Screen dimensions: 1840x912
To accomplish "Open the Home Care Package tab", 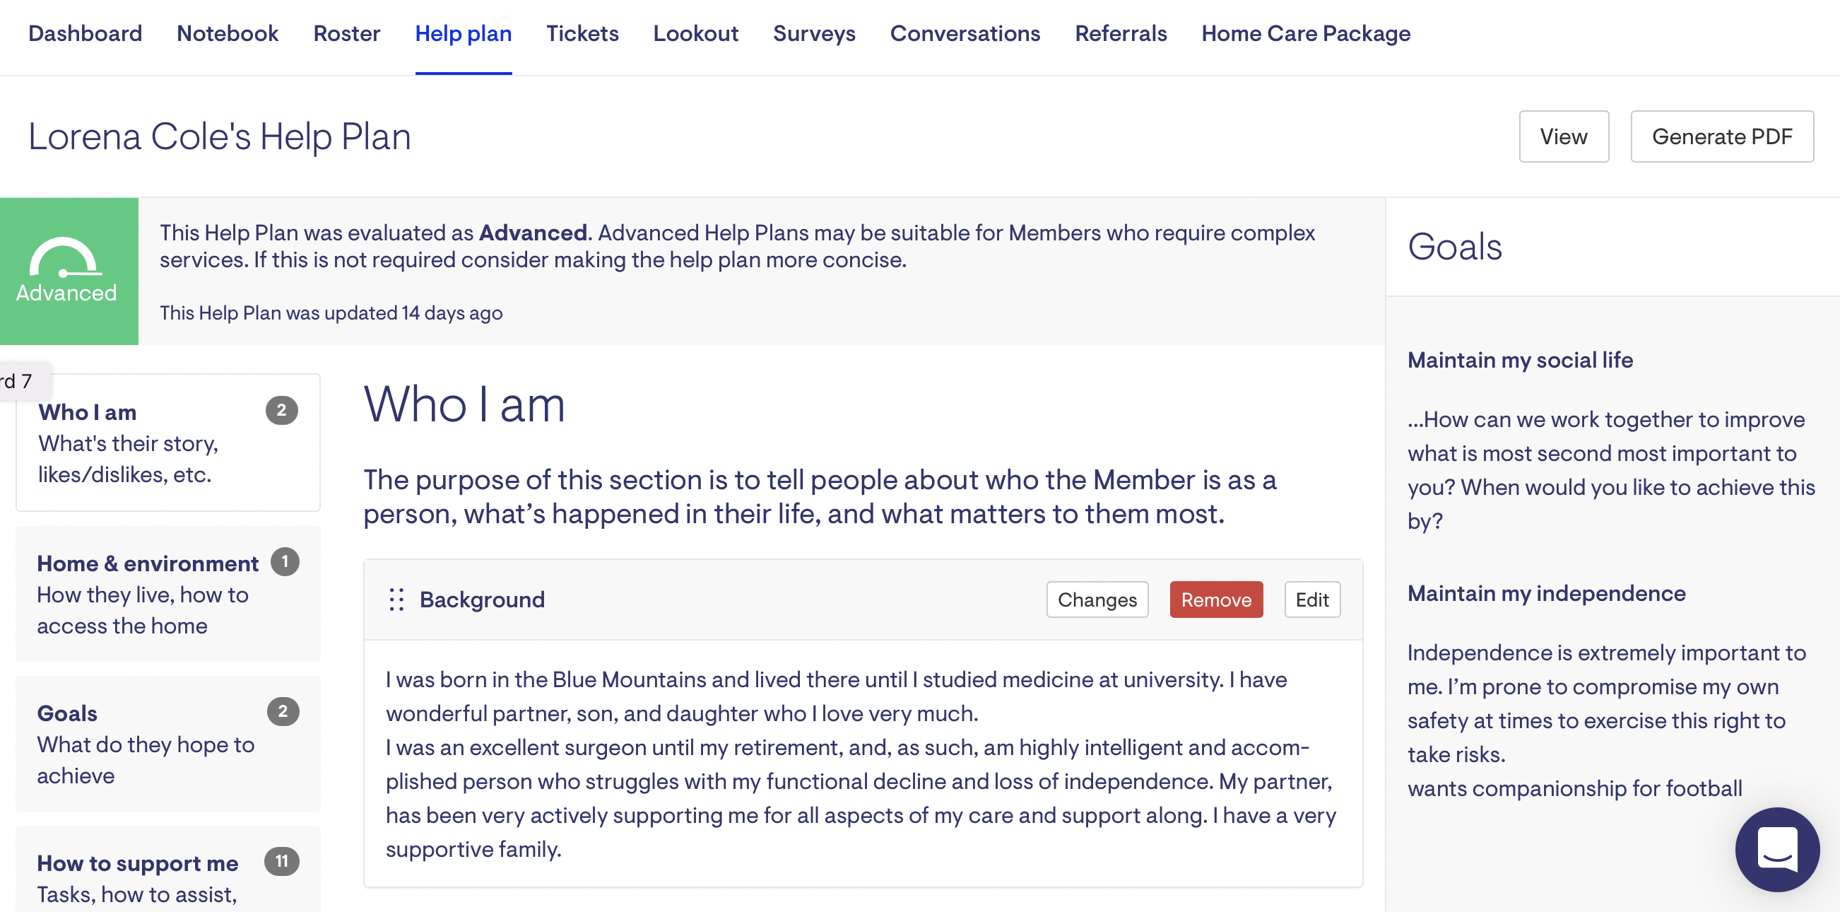I will (1305, 34).
